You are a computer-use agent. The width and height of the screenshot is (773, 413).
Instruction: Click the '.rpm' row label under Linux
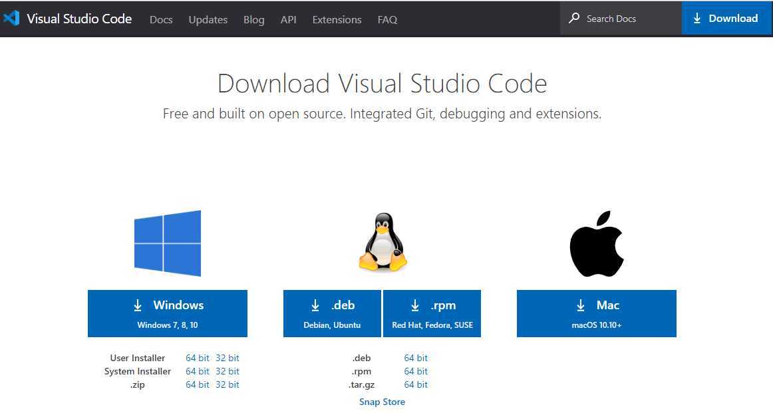point(361,372)
